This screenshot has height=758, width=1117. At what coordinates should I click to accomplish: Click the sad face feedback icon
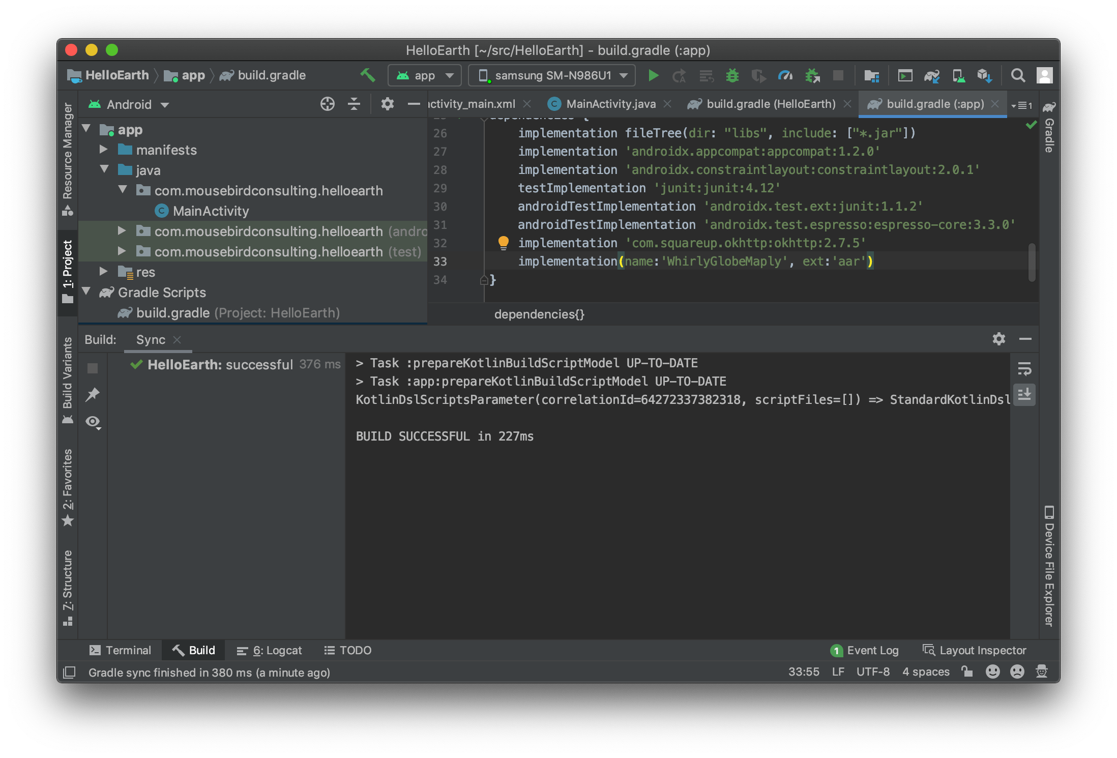1017,672
